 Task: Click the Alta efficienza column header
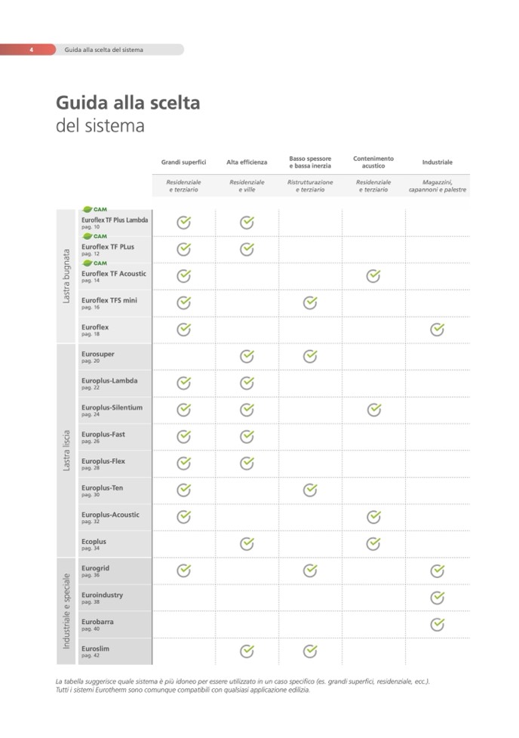246,162
